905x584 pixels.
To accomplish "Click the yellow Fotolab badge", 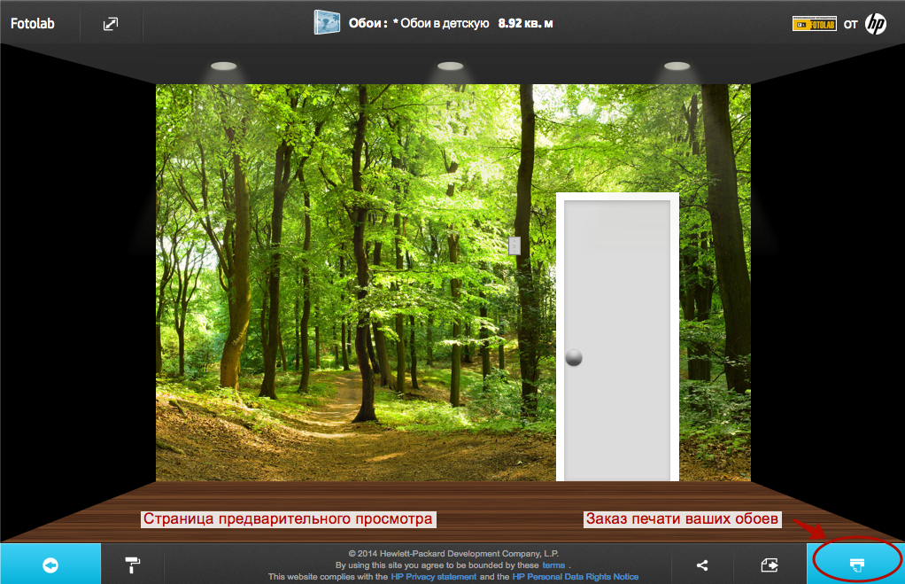I will coord(815,24).
